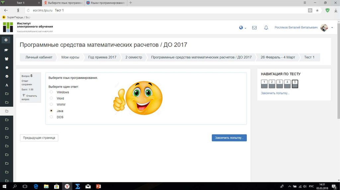Image resolution: width=340 pixels, height=190 pixels.
Task: Bookmark the page with the star icon
Action: click(x=317, y=10)
